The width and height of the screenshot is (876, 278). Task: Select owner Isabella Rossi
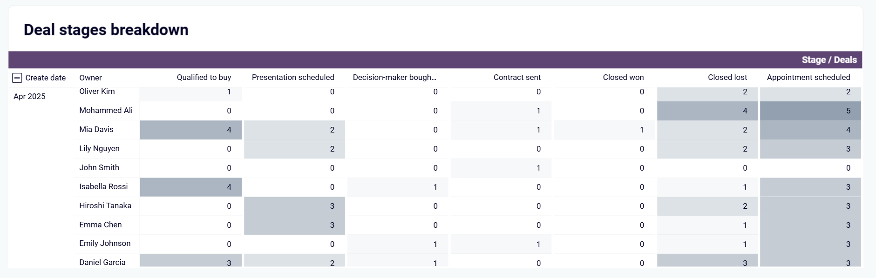pyautogui.click(x=103, y=186)
